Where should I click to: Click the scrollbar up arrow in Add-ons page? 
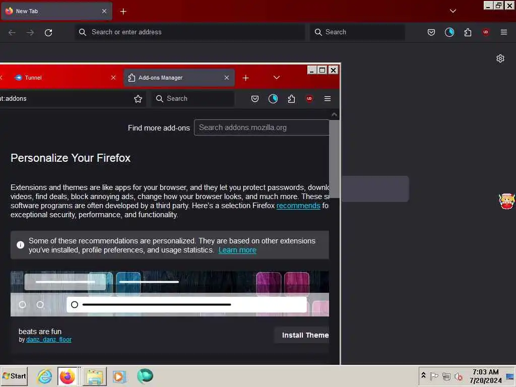(335, 114)
